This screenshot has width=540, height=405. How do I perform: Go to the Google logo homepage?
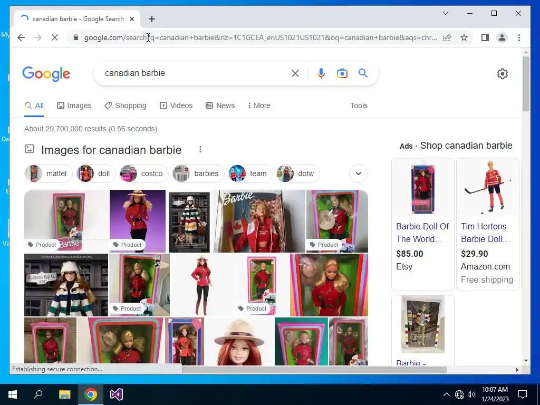click(46, 74)
